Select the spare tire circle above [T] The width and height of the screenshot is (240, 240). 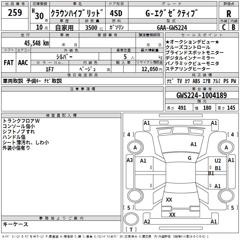(x=131, y=219)
